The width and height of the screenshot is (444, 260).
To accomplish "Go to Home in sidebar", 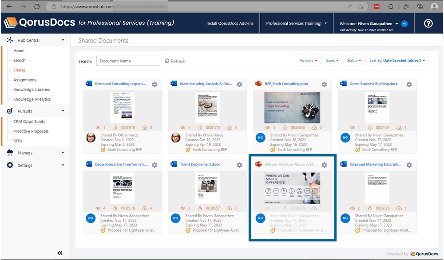I will 19,50.
